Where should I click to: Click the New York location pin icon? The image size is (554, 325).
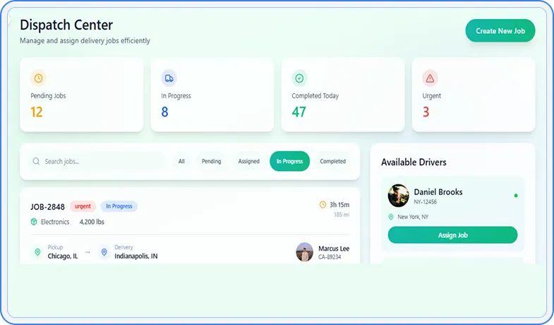391,217
